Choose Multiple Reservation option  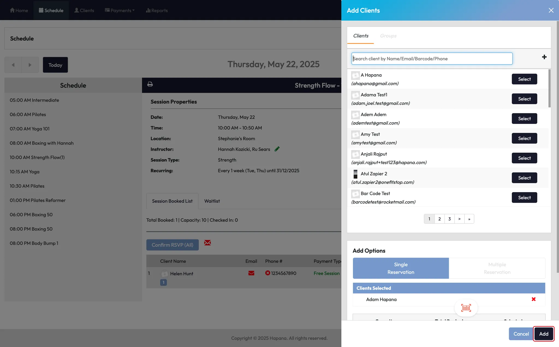(x=497, y=268)
